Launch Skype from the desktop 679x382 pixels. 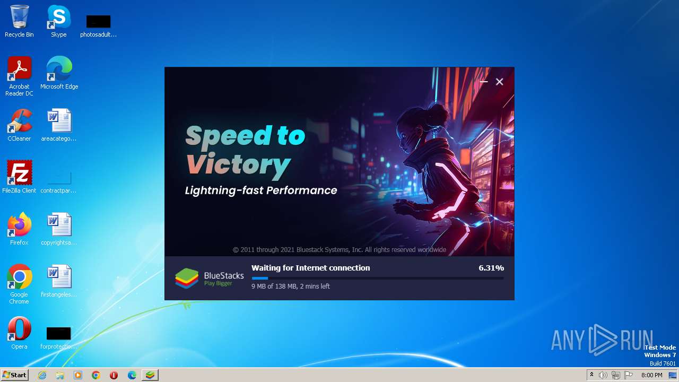[x=59, y=21]
